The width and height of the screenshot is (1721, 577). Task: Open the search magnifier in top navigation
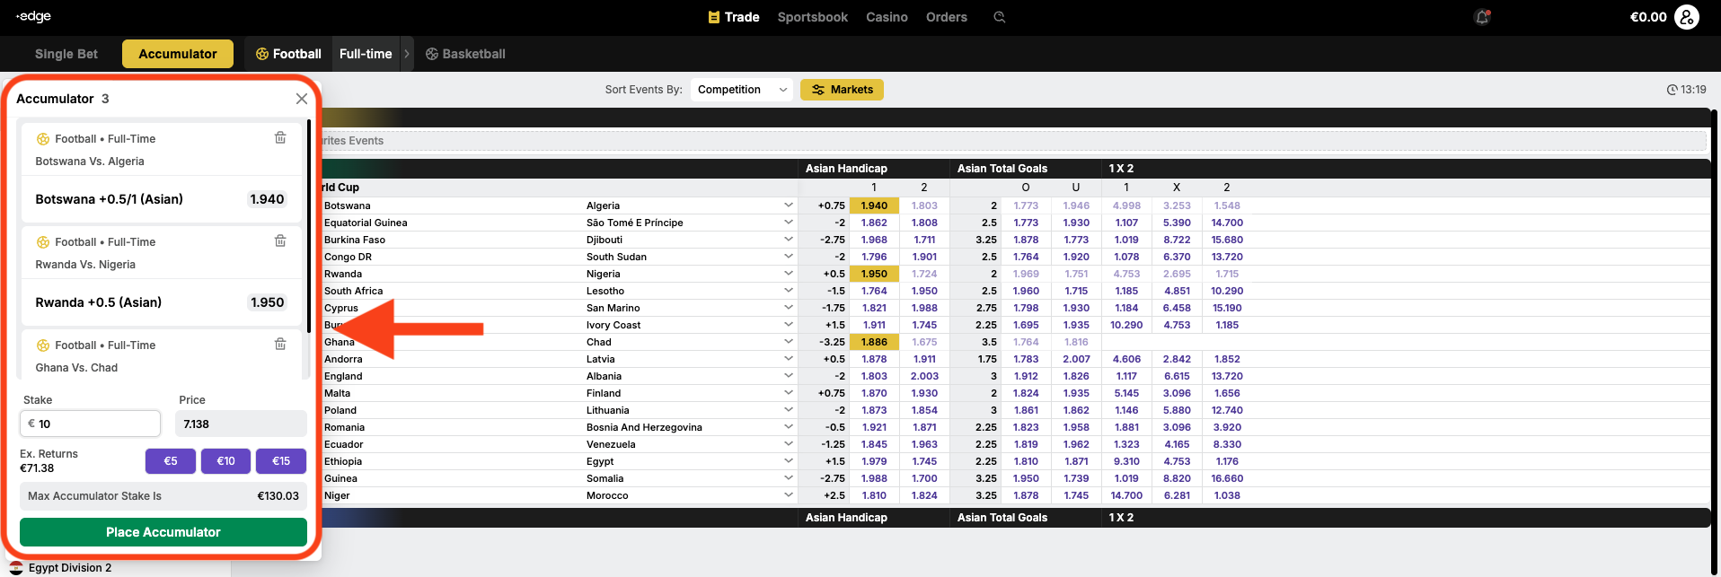(999, 17)
